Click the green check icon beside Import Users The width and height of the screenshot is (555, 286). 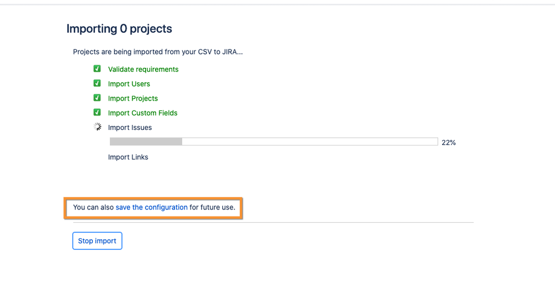click(97, 83)
